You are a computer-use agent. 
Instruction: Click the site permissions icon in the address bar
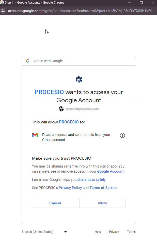pyautogui.click(x=3, y=11)
